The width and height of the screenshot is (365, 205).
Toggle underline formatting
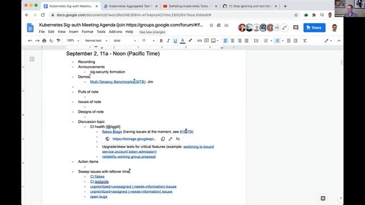[175, 40]
